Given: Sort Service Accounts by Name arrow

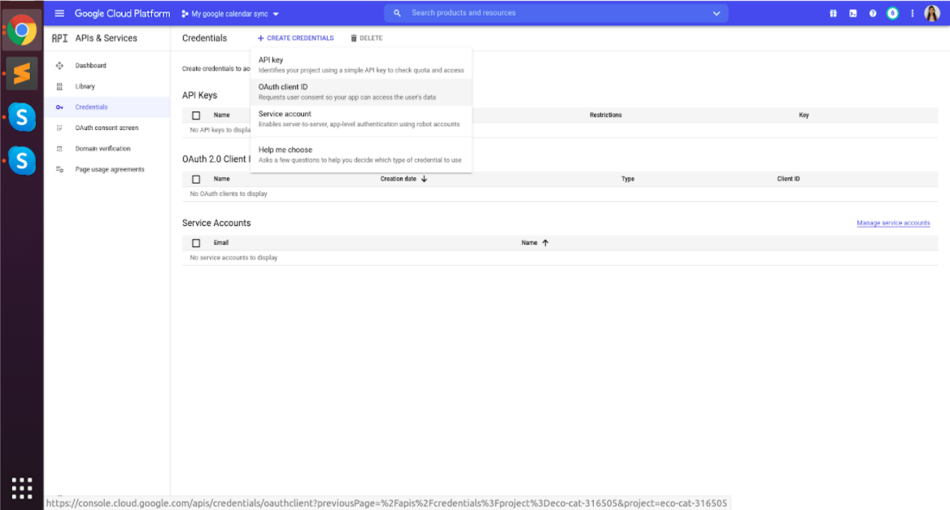Looking at the screenshot, I should 545,243.
